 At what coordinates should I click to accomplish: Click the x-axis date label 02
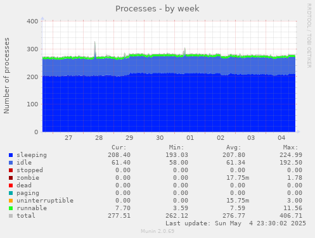tap(221, 138)
